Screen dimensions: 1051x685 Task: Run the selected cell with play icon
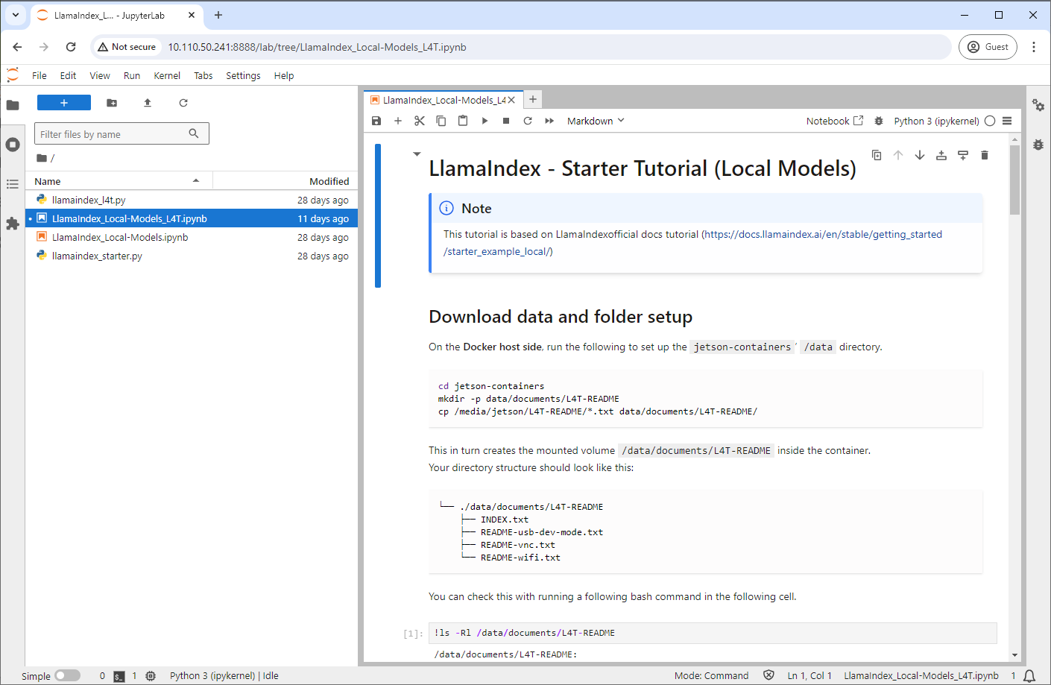coord(485,121)
